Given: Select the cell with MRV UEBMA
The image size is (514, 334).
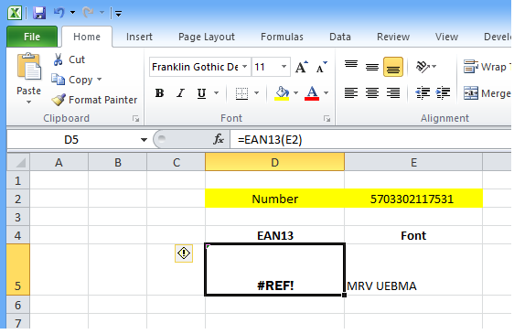Looking at the screenshot, I should [413, 270].
